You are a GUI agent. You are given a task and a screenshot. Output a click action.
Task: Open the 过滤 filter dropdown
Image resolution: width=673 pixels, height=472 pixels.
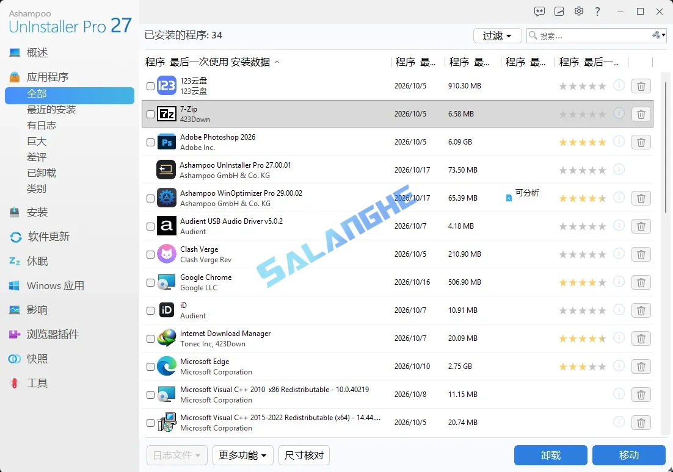(x=498, y=35)
